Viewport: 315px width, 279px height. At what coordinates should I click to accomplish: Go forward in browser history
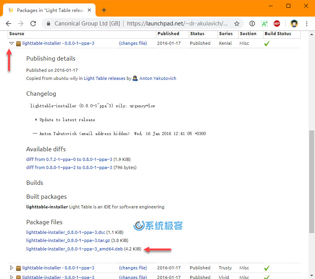[21, 24]
